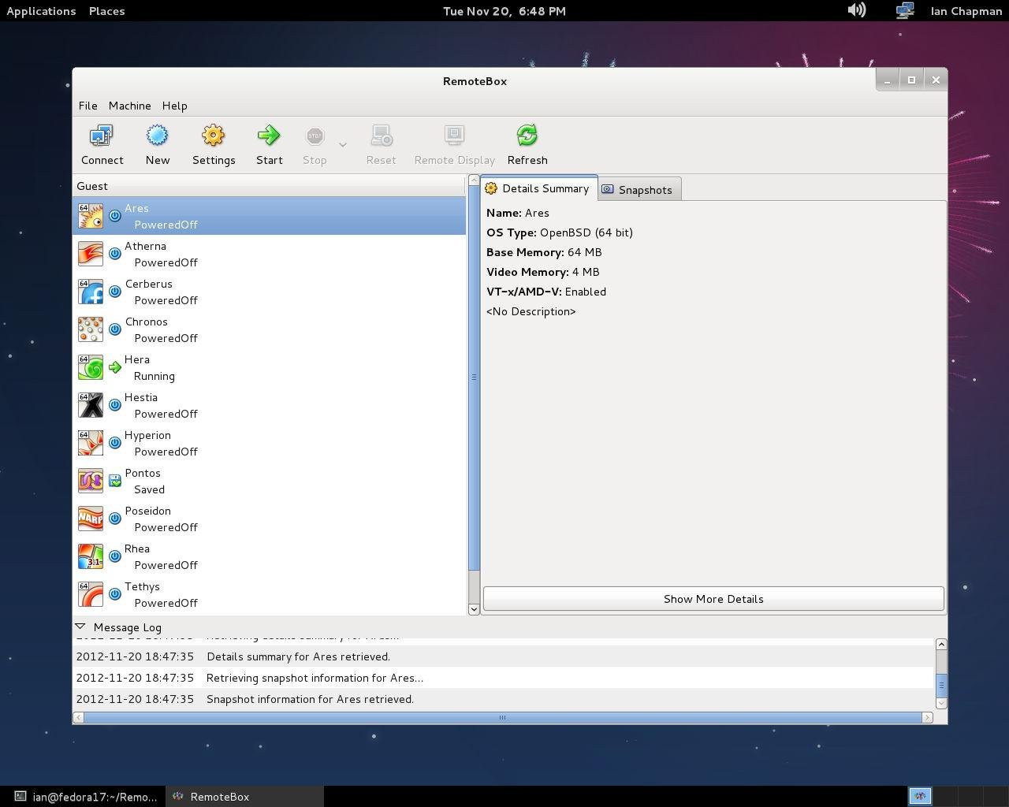Open the Machine menu
Viewport: 1009px width, 807px height.
129,106
